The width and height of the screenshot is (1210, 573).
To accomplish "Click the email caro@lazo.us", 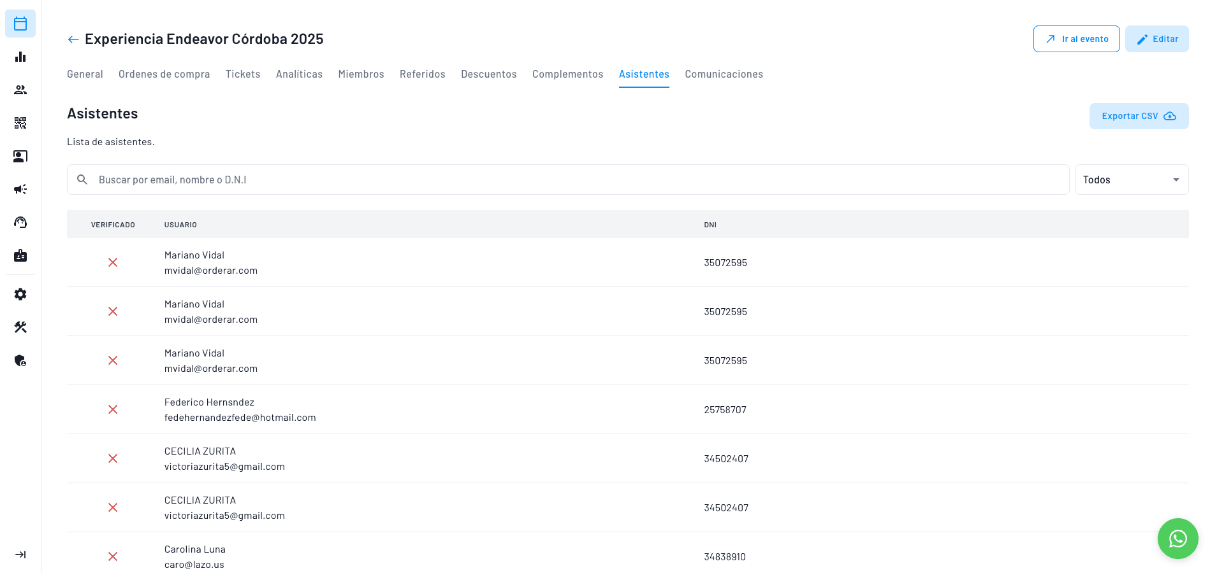I will tap(194, 565).
